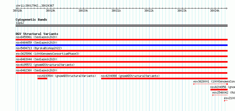Screen dimensions: 235x111
Task: Click the 38021k ruler tick label
Action: 116,11
